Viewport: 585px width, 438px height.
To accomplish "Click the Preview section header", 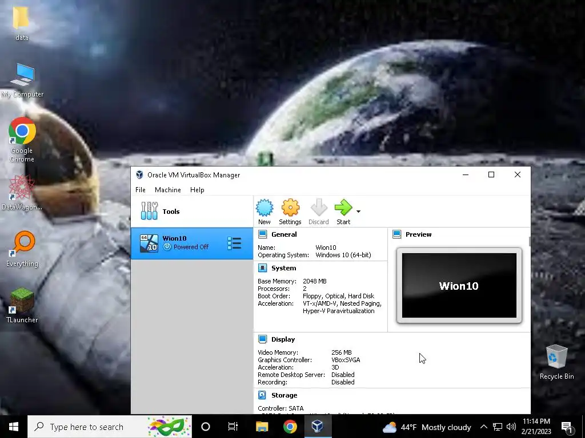I will point(418,234).
